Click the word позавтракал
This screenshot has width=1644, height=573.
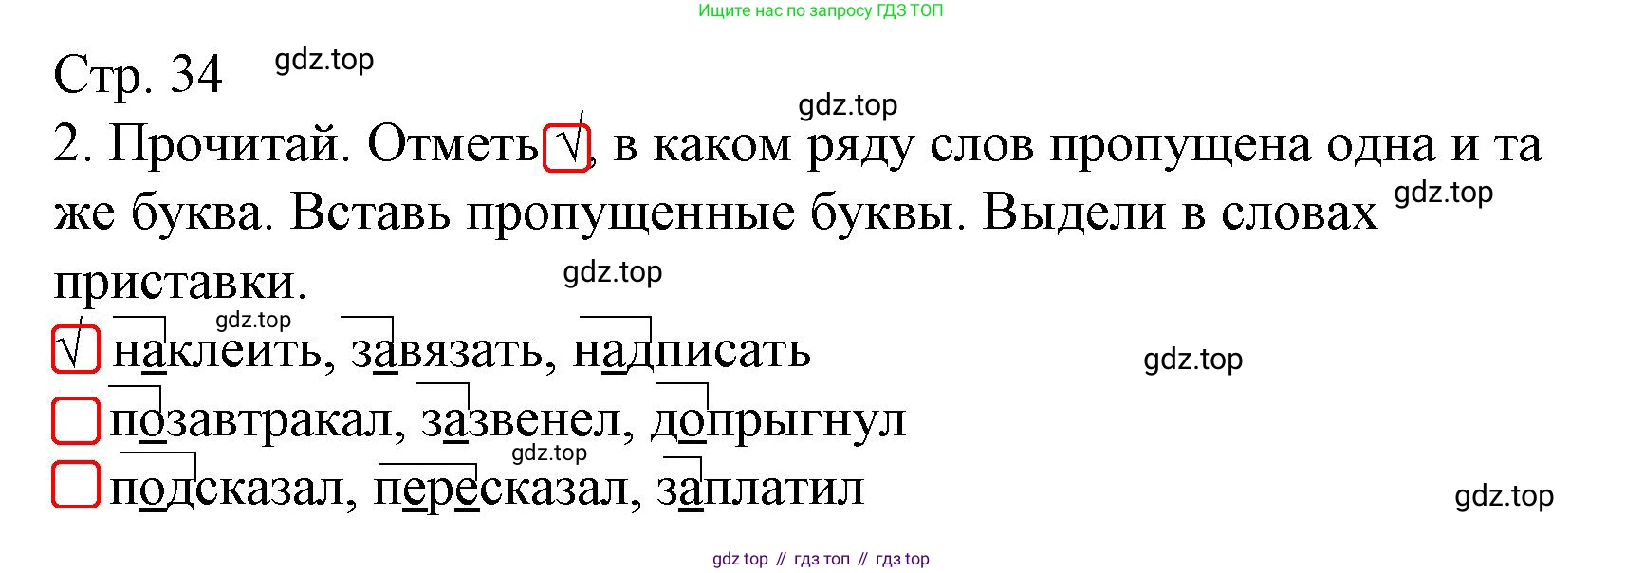pos(250,422)
